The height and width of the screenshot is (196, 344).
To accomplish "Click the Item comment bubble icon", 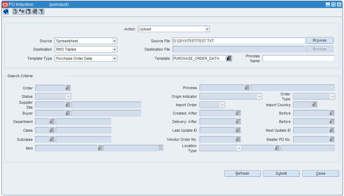I will coord(161,148).
